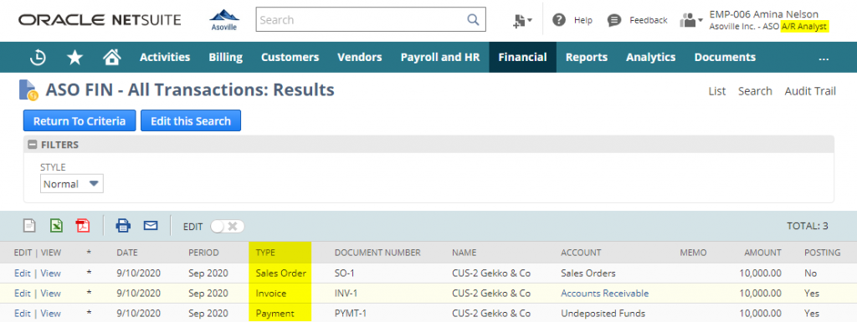Select the PYMT-1 document number cell
Viewport: 857px width, 322px height.
[352, 314]
